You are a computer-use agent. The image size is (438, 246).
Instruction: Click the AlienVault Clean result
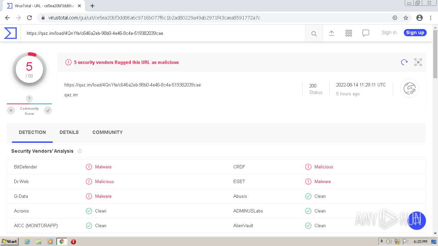click(320, 226)
